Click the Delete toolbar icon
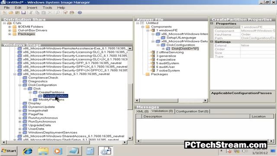277x156 pixels. click(x=50, y=13)
